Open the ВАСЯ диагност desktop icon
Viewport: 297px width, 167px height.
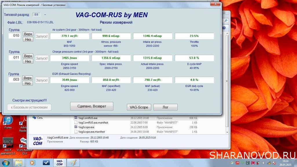[x=8, y=143]
